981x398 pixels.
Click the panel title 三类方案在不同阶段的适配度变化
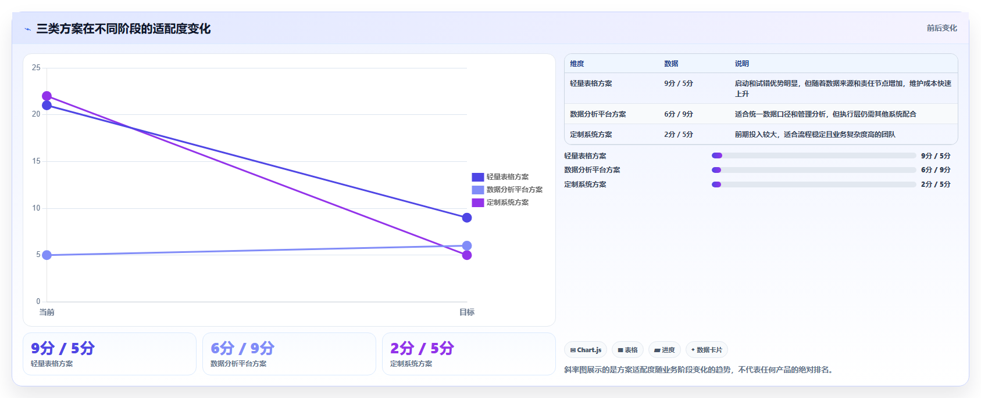(x=123, y=29)
